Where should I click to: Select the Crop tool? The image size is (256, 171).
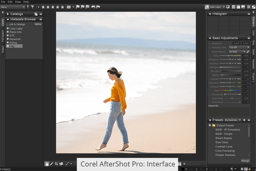(57, 164)
